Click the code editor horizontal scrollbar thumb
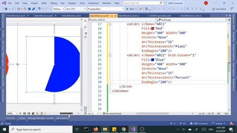 pyautogui.click(x=153, y=113)
